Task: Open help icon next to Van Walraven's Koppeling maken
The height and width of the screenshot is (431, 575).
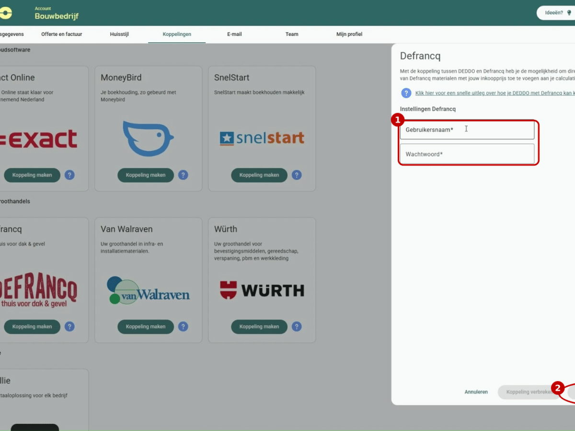Action: tap(183, 327)
